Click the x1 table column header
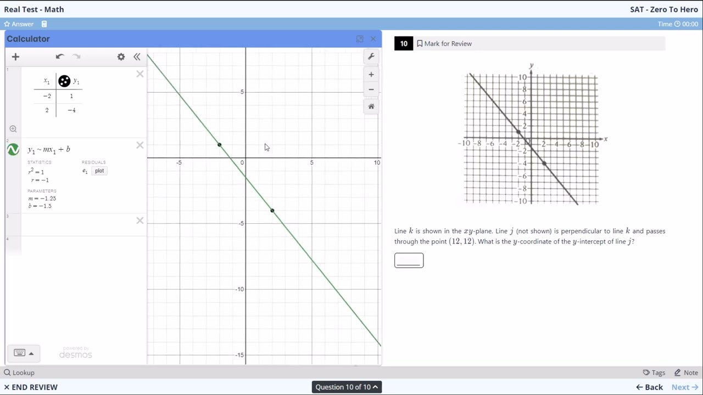 click(x=46, y=82)
